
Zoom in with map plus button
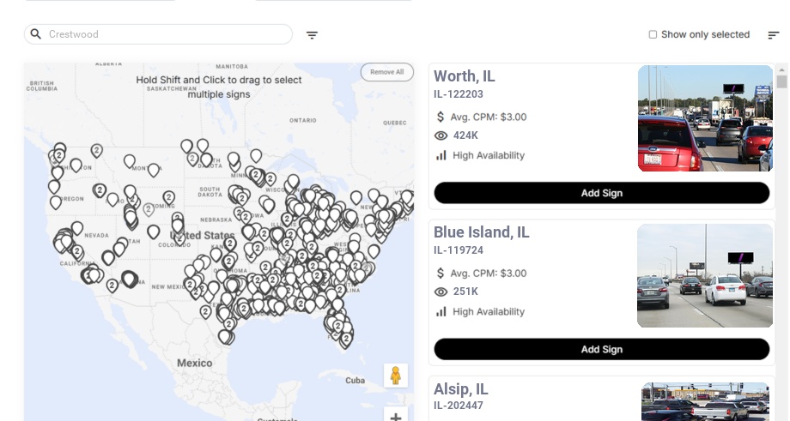[395, 417]
